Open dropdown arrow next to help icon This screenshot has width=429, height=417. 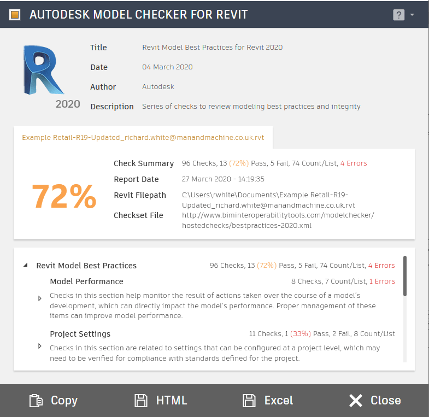click(412, 15)
